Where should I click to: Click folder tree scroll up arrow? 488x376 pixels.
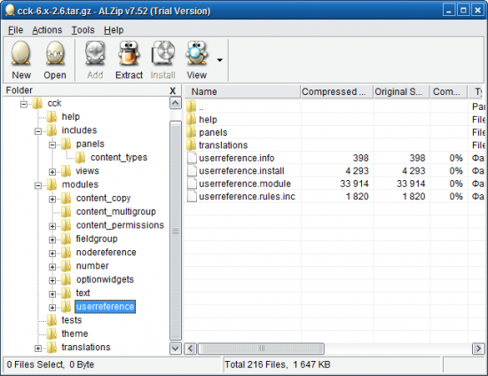pos(176,103)
